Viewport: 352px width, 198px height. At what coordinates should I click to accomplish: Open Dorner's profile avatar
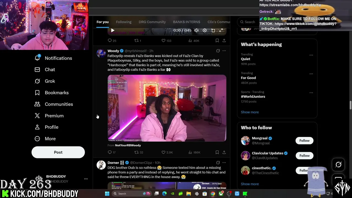point(101,165)
